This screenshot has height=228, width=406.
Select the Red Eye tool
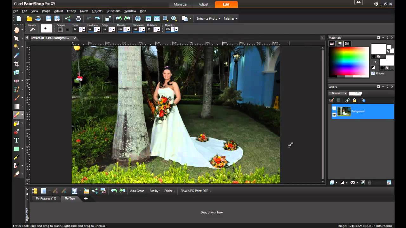pyautogui.click(x=16, y=81)
